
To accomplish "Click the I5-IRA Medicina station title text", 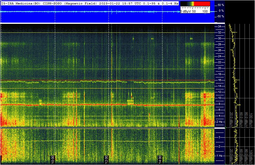I will coord(20,4).
